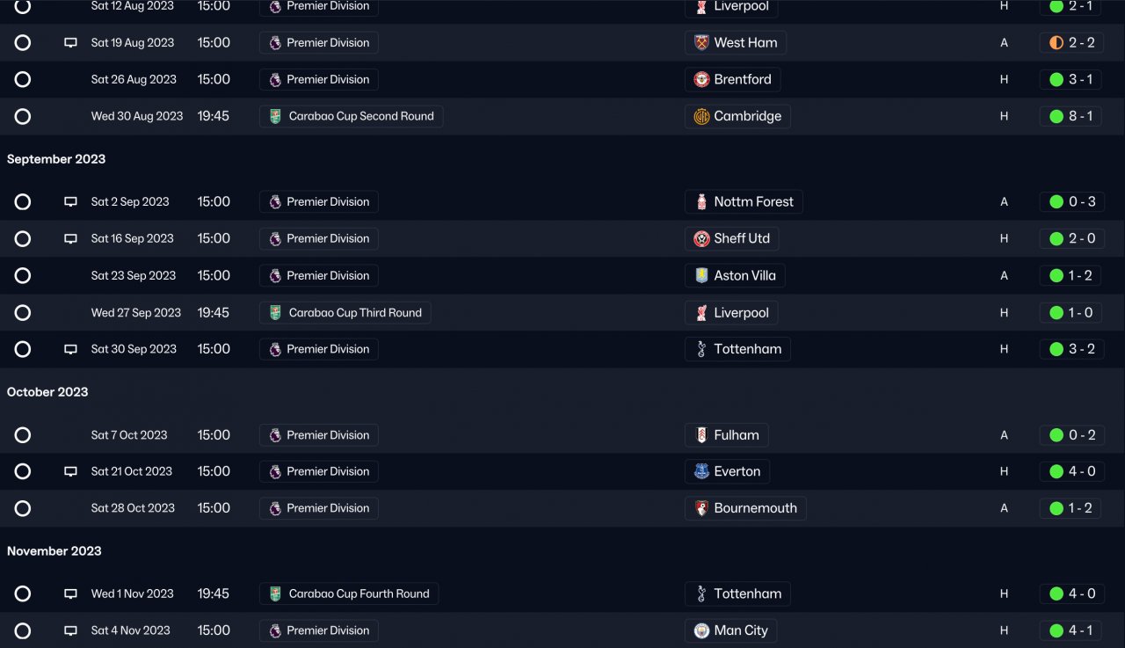Click the TV broadcast icon for Sat 21 Oct
1125x648 pixels.
[71, 472]
